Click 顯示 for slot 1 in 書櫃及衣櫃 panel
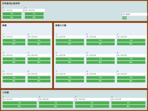148x111 pixels. coord(70,44)
